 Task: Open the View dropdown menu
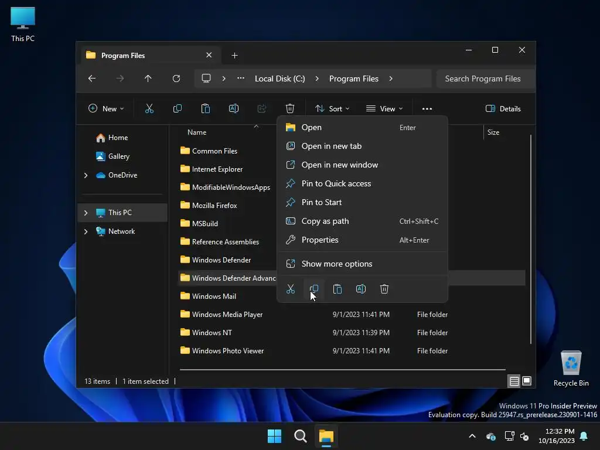point(384,108)
